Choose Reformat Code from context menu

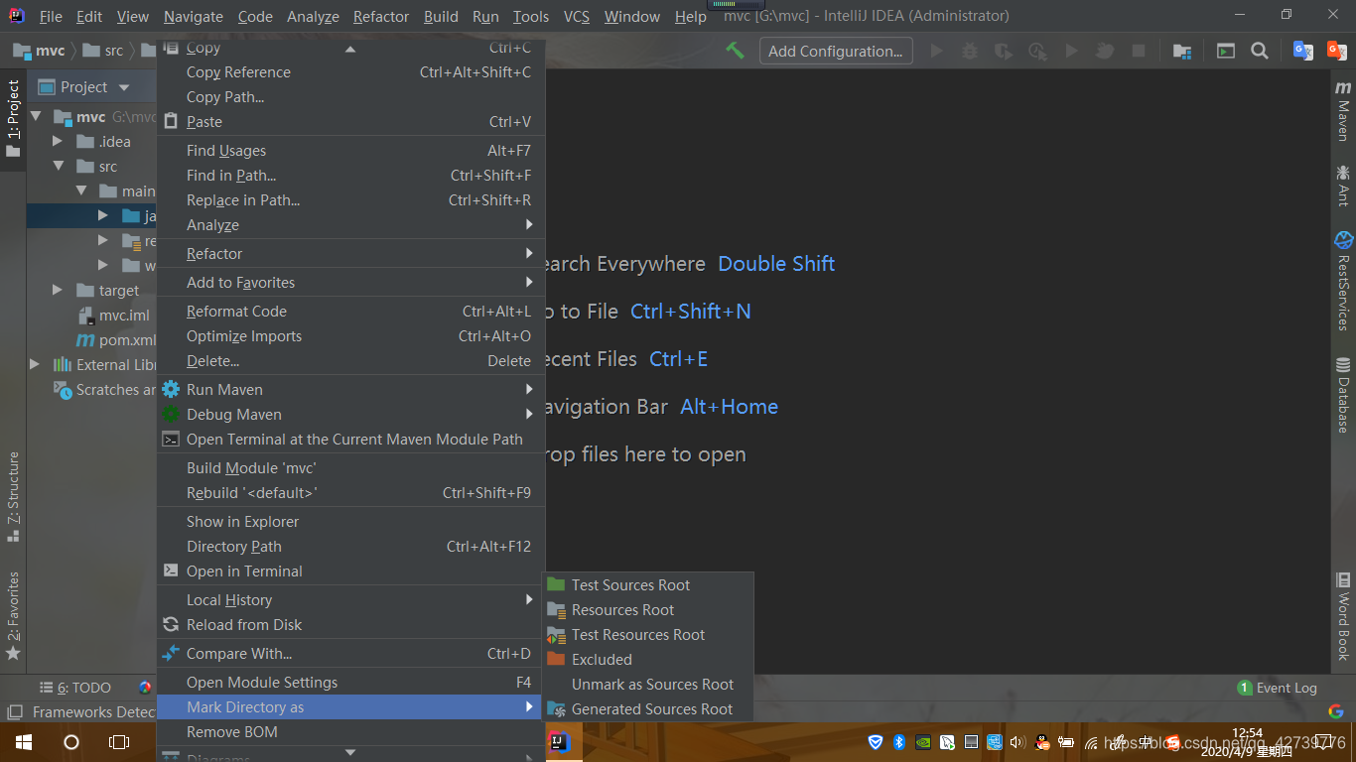[351, 312]
